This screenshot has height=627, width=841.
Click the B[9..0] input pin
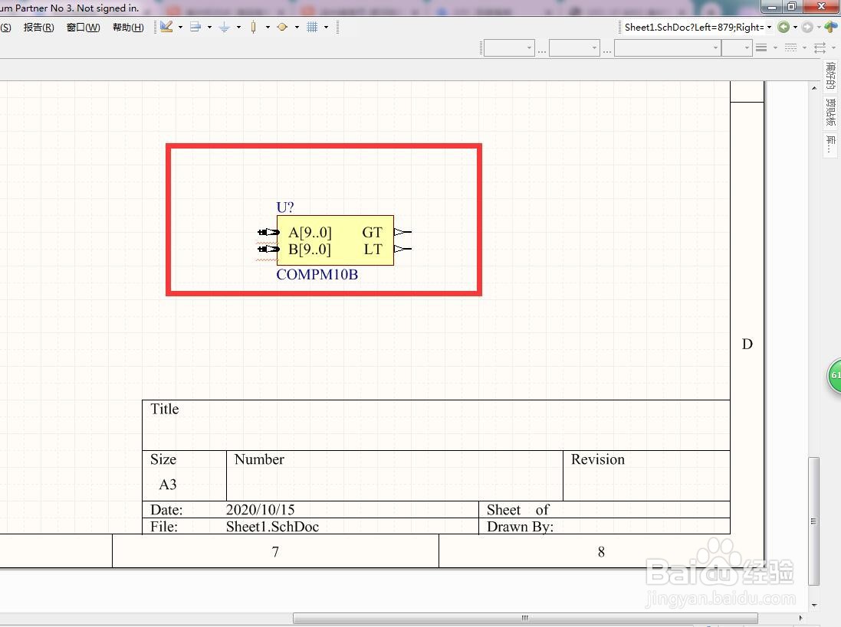click(269, 249)
